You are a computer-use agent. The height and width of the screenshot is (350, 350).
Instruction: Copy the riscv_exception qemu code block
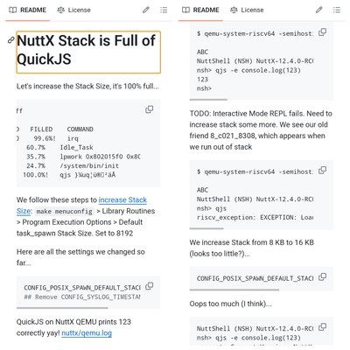pos(322,170)
